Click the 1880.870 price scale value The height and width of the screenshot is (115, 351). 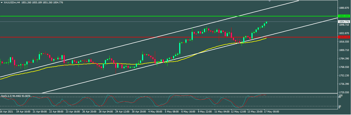[343, 8]
